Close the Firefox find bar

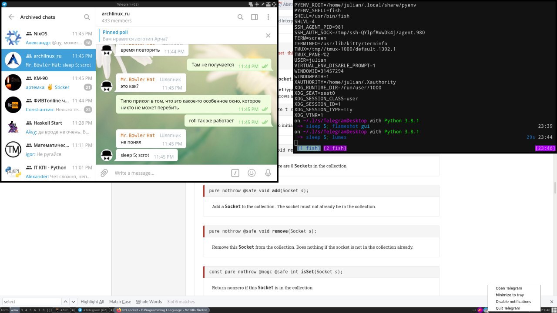(x=552, y=302)
